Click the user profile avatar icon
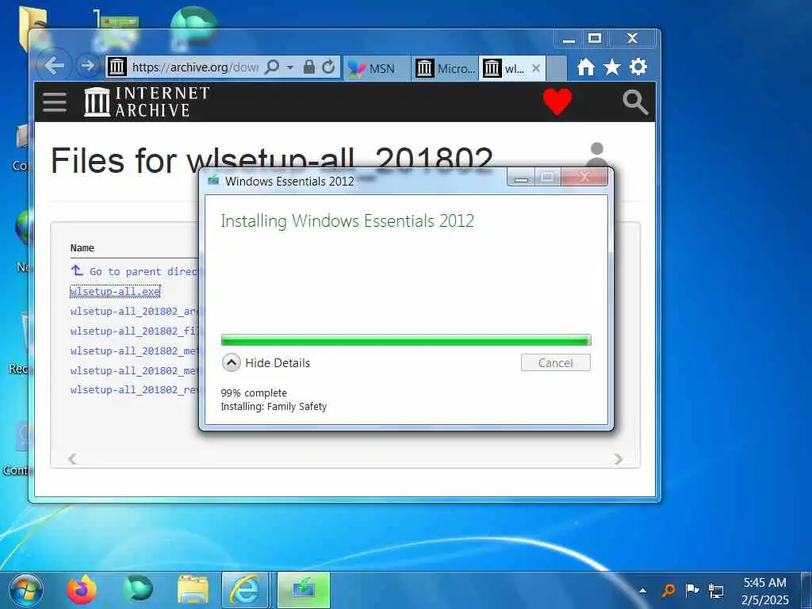The width and height of the screenshot is (812, 609). tap(596, 155)
